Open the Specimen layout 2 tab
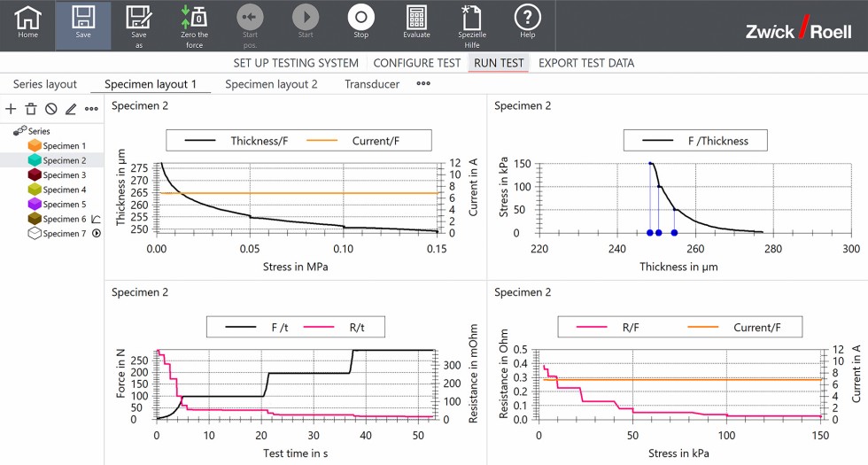 pyautogui.click(x=271, y=84)
